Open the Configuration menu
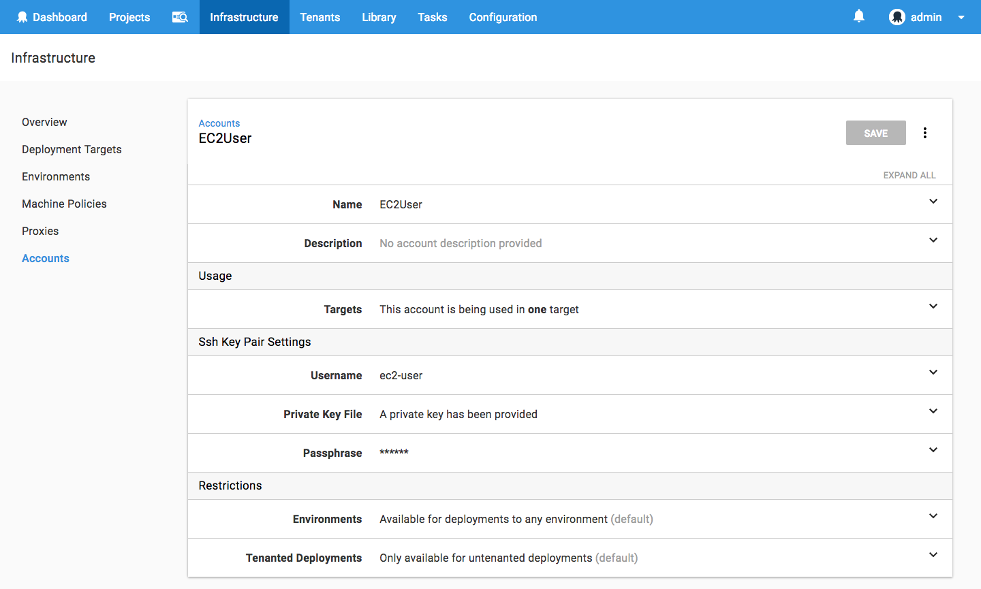This screenshot has width=981, height=589. point(503,17)
